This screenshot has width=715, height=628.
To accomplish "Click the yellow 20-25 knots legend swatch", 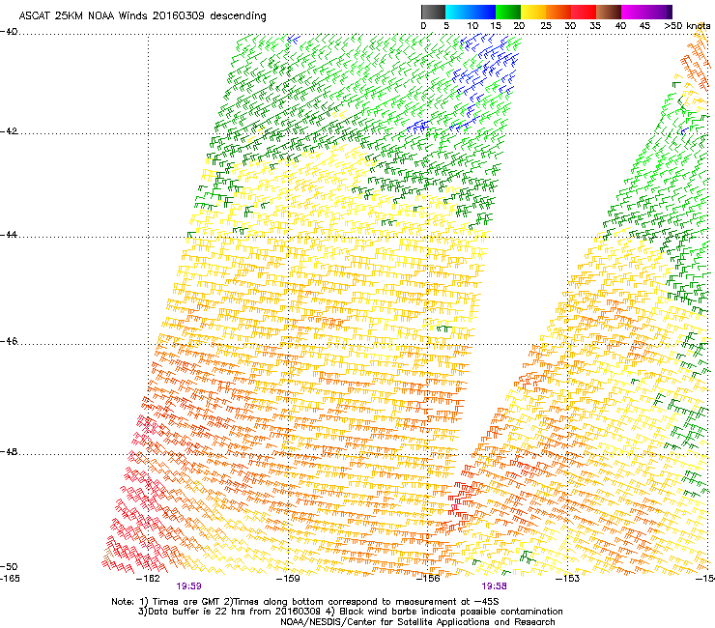I will coord(533,12).
